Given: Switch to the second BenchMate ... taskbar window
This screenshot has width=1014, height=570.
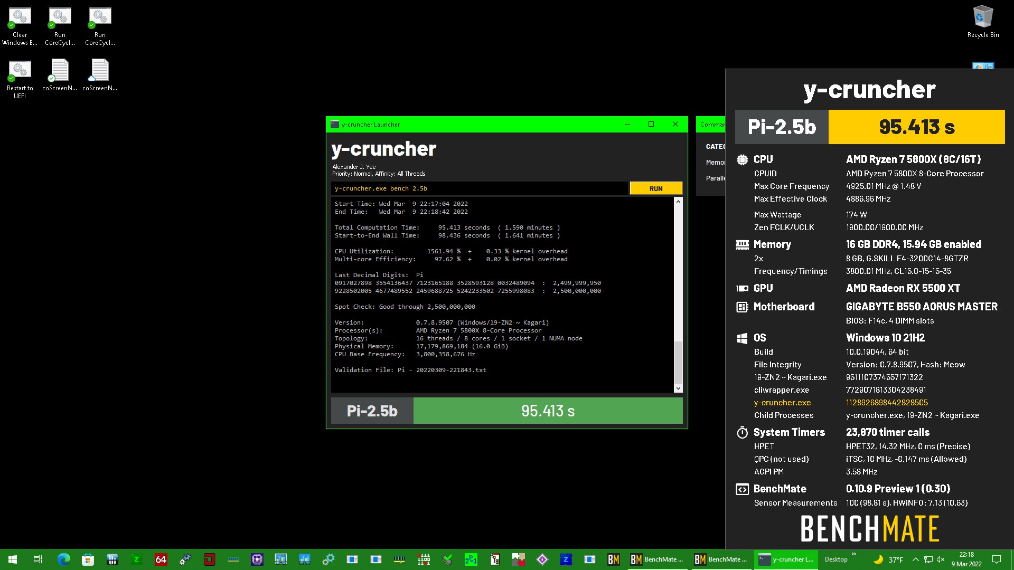Looking at the screenshot, I should tap(721, 559).
